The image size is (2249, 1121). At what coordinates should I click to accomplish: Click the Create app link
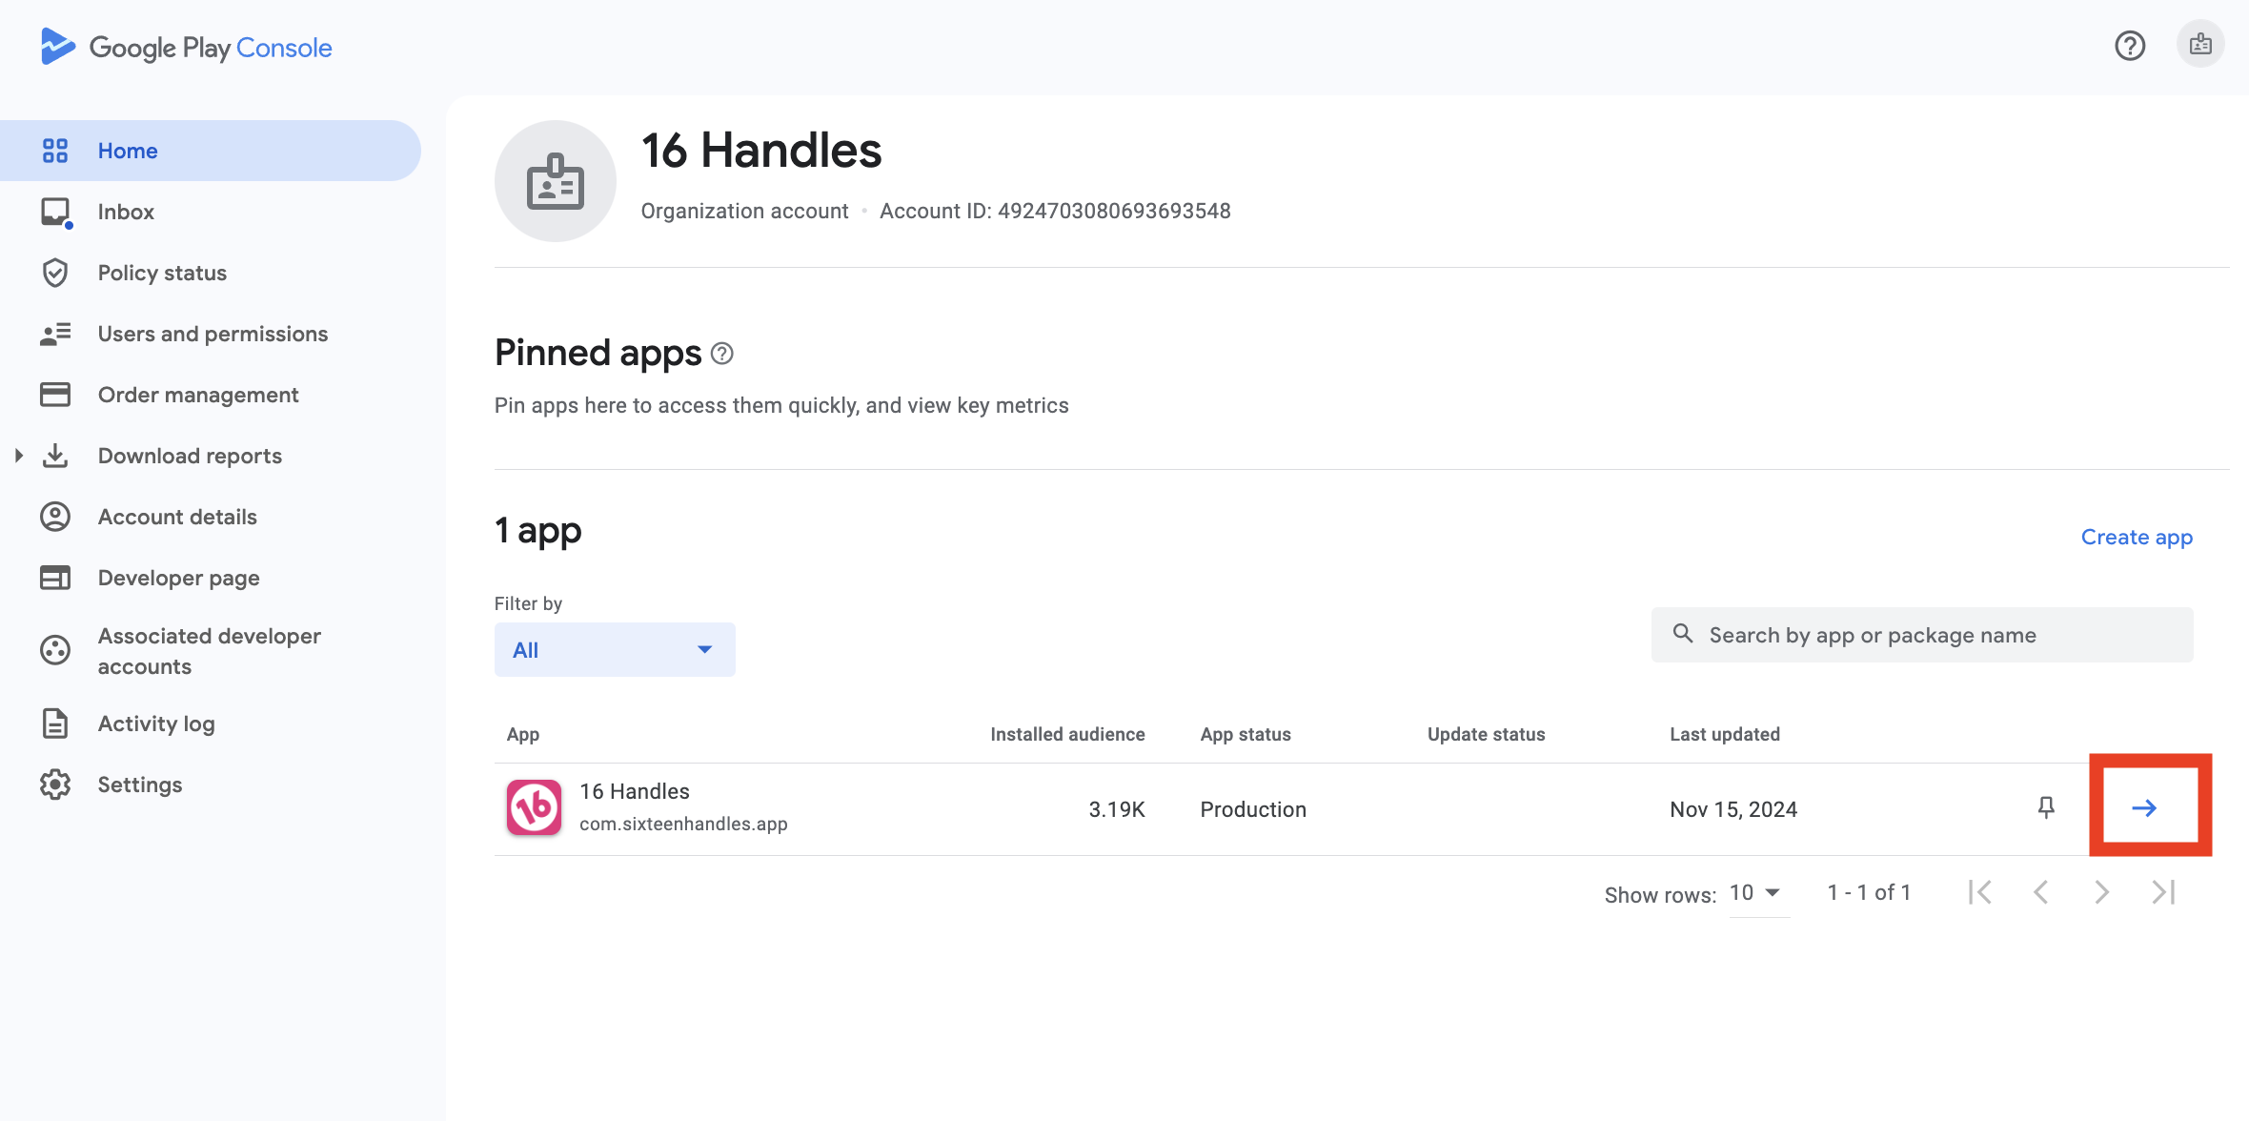[2137, 537]
